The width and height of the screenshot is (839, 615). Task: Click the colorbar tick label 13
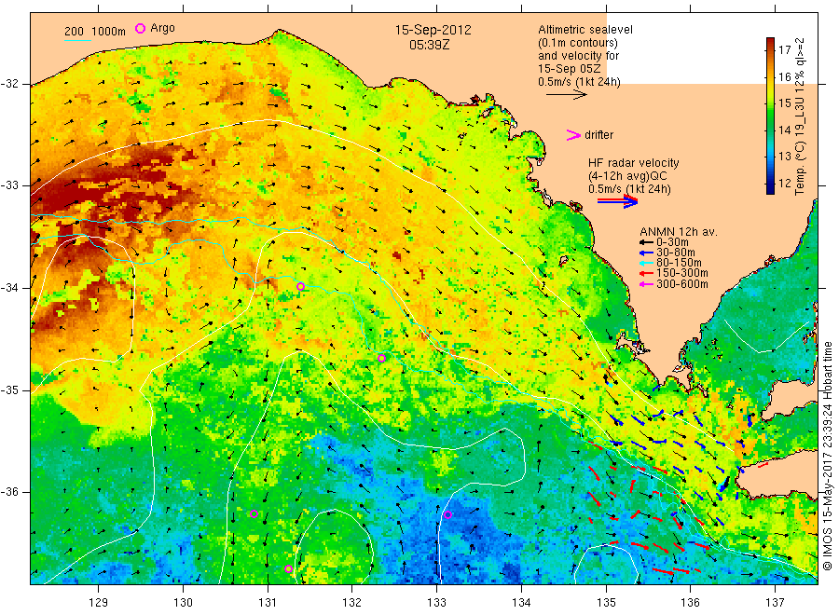[784, 157]
